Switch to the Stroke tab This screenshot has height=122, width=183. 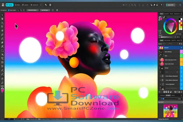tap(171, 14)
